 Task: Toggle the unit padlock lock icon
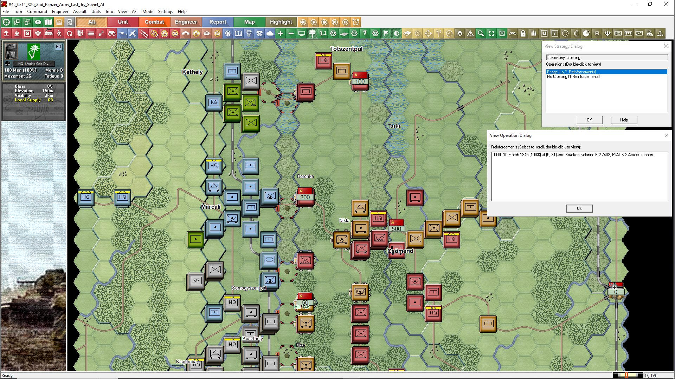(523, 33)
